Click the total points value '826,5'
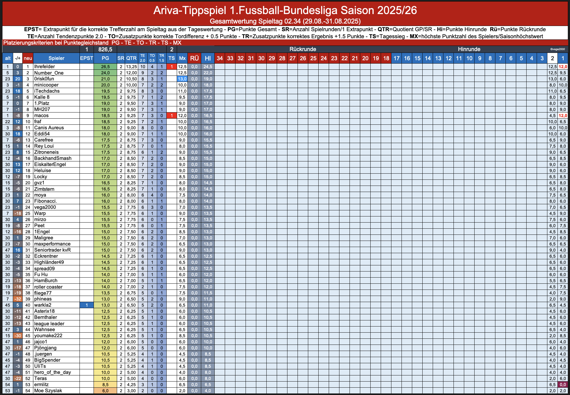The height and width of the screenshot is (395, 570). click(x=105, y=49)
